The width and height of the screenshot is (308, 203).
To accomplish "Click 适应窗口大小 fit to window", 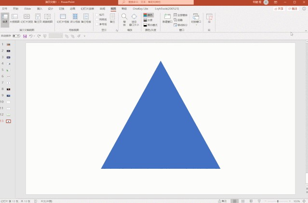I will click(134, 18).
